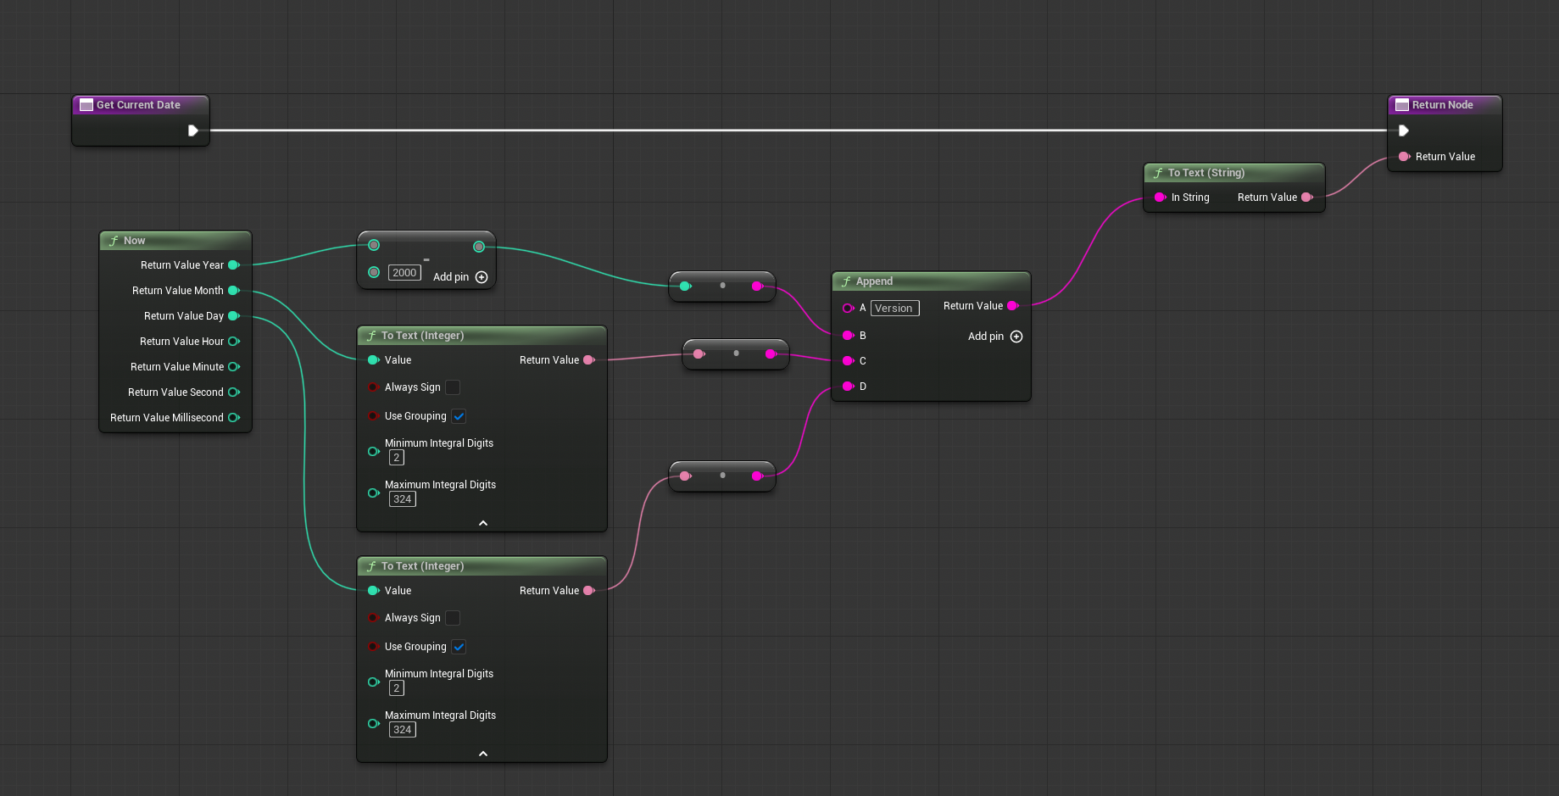Select the Return Node header

tap(1445, 105)
